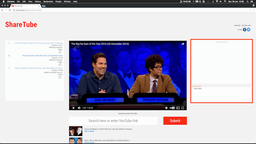
Task: Open the Apple menu
Action: (4, 2)
